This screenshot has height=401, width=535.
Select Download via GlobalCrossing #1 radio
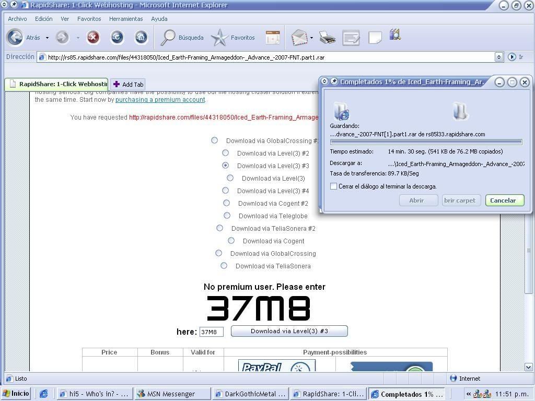(x=214, y=140)
